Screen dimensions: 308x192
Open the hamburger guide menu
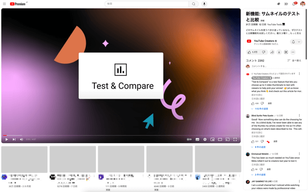(x=4, y=4)
